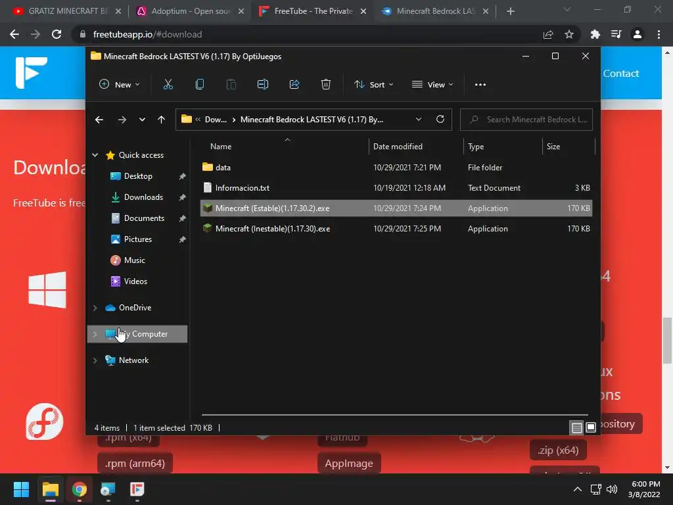Open the New dropdown in Explorer
The height and width of the screenshot is (505, 673).
[120, 85]
